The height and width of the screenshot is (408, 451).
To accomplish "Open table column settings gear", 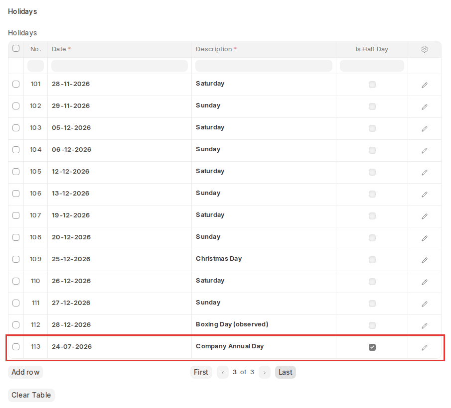I will [424, 49].
